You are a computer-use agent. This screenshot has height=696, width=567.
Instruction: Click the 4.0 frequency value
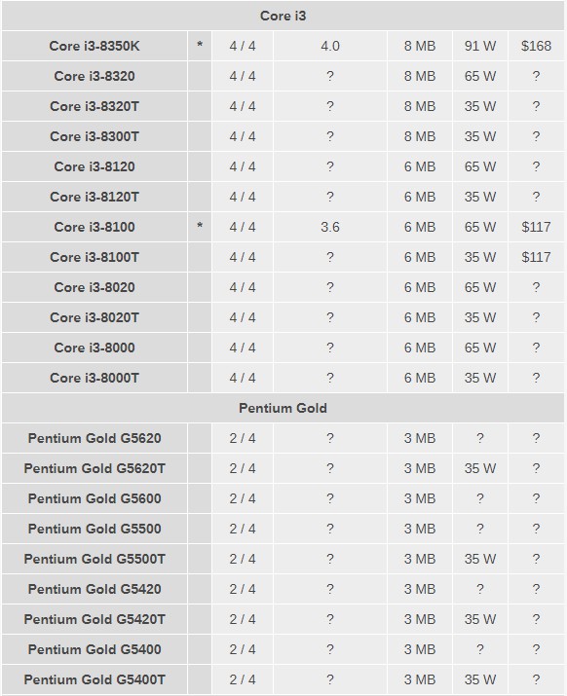point(330,46)
